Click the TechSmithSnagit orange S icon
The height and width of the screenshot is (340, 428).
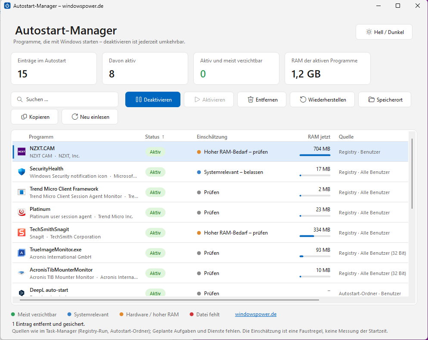[22, 232]
